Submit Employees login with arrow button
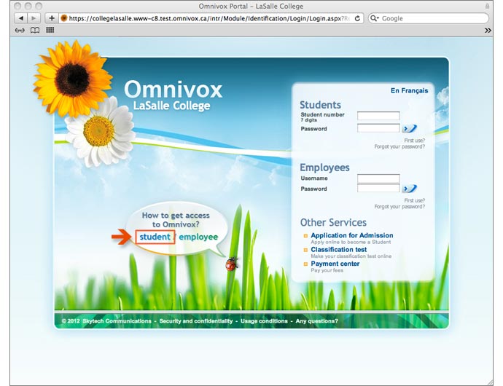This screenshot has height=386, width=503. point(410,189)
